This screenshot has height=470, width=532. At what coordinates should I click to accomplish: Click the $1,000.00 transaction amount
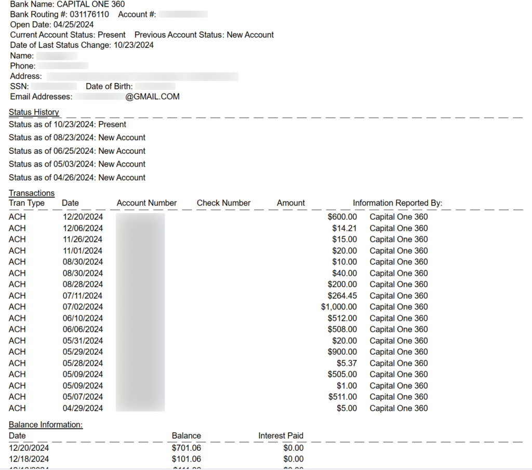[339, 307]
